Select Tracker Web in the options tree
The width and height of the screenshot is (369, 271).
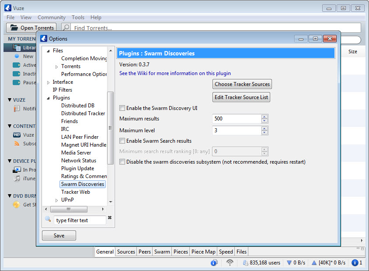[x=76, y=192]
